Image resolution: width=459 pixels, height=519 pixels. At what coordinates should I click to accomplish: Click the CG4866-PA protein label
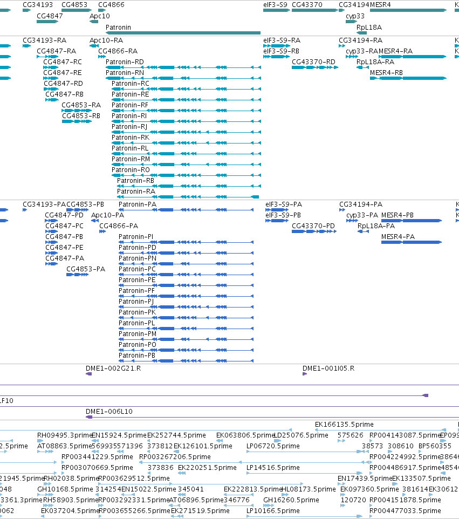[x=119, y=226]
